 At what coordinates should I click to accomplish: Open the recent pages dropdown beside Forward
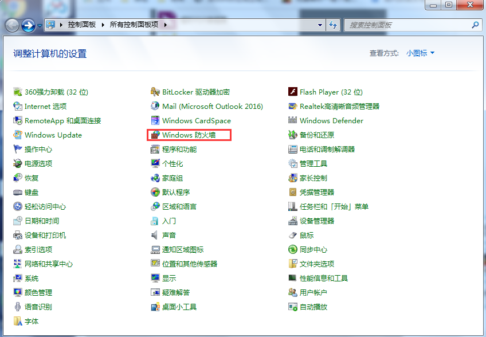[x=40, y=25]
